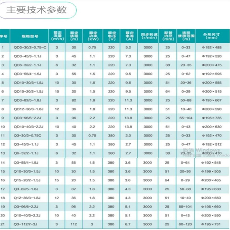Viewport: 230px width, 230px height.
Task: Select the 额定扬程 (m) header cell
Action: click(x=74, y=36)
